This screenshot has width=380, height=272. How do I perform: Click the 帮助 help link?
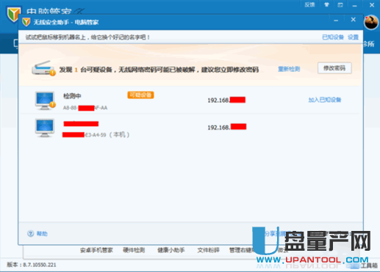(x=42, y=234)
